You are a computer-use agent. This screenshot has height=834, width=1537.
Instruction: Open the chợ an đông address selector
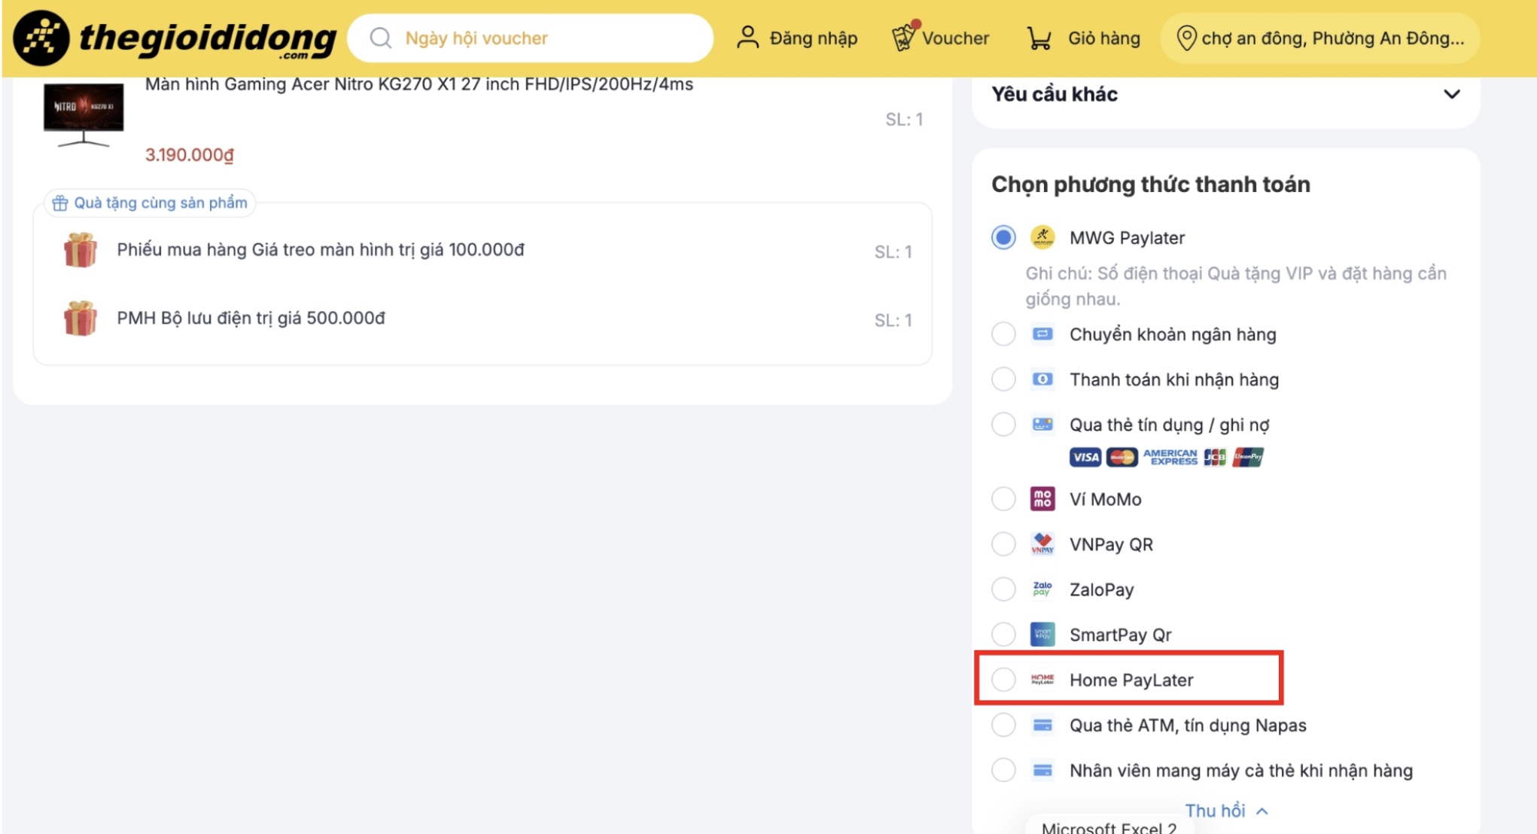pyautogui.click(x=1320, y=38)
